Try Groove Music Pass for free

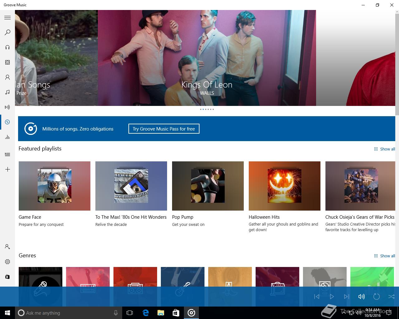[164, 129]
